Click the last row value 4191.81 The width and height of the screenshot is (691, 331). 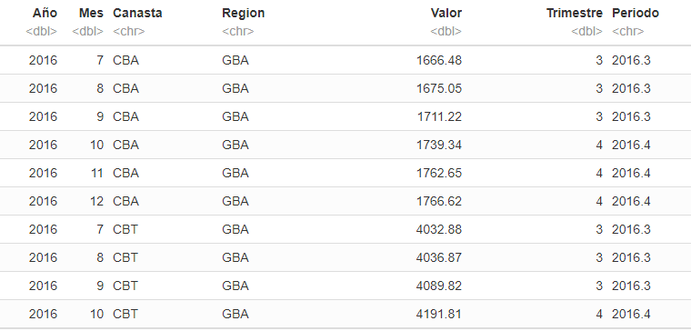coord(439,315)
